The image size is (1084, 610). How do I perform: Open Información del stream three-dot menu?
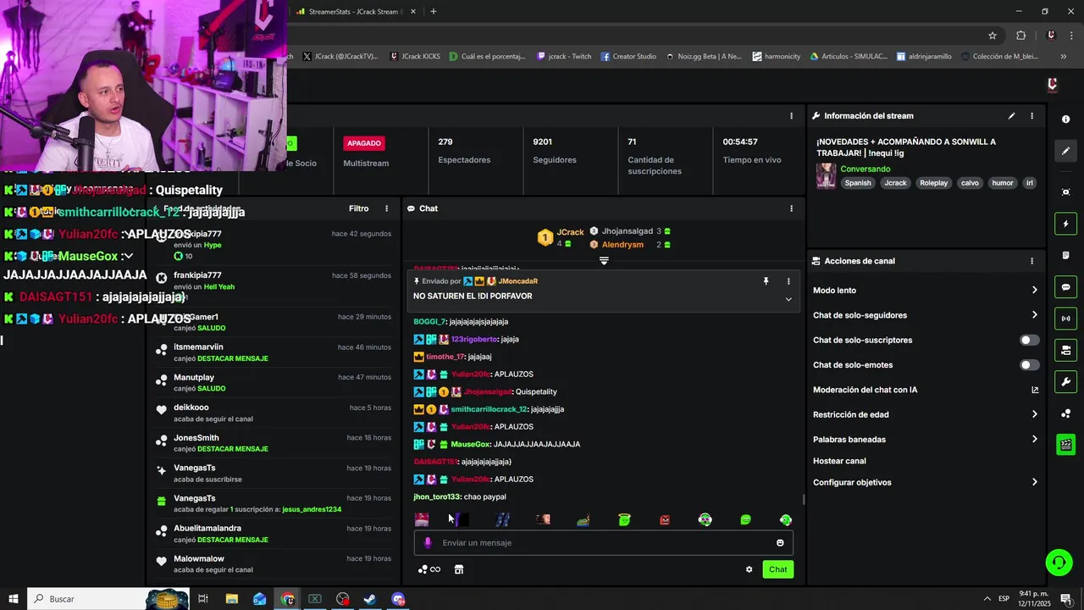[1031, 116]
